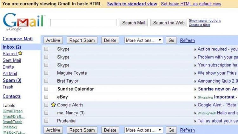Screen dimensions: 238x134
Task: Open 'Announcing Quip 2.0' from Bret Taylor
Action: click(x=218, y=81)
